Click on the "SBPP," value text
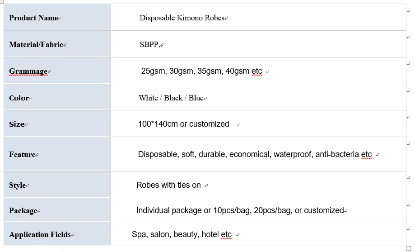Screen dimensions: 415x252 (x=149, y=45)
